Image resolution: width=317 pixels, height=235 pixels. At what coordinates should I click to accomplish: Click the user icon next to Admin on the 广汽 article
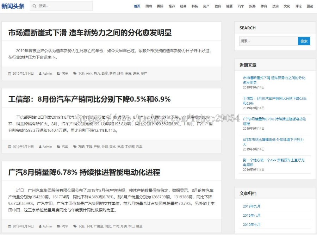39,226
